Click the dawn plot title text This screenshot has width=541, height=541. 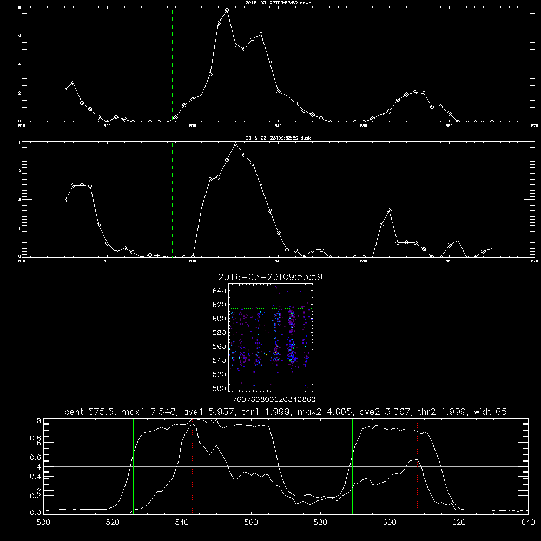pyautogui.click(x=278, y=3)
